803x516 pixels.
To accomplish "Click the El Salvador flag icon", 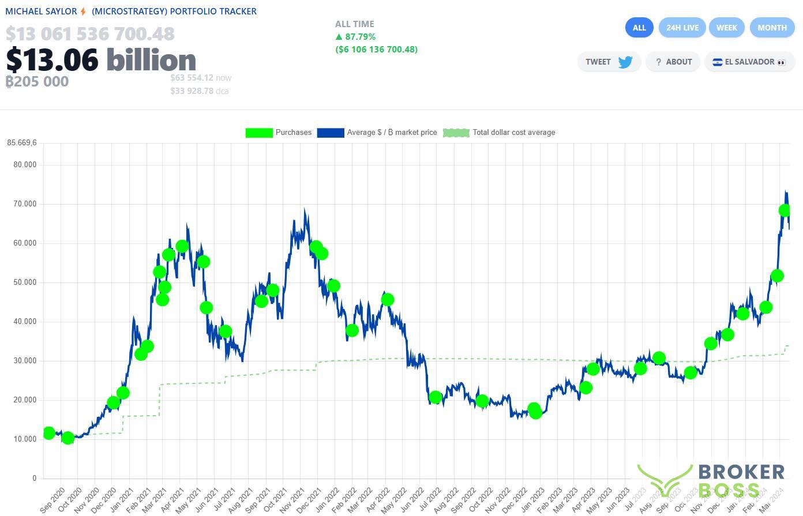I will (x=718, y=62).
